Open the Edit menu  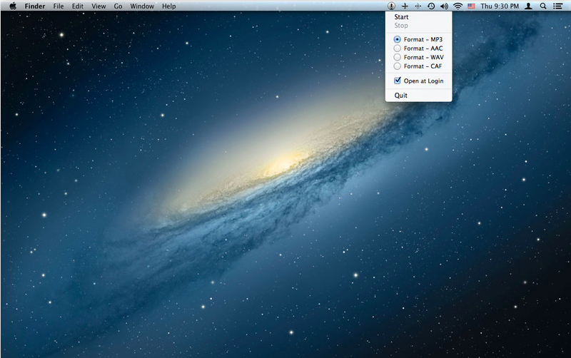[x=78, y=6]
